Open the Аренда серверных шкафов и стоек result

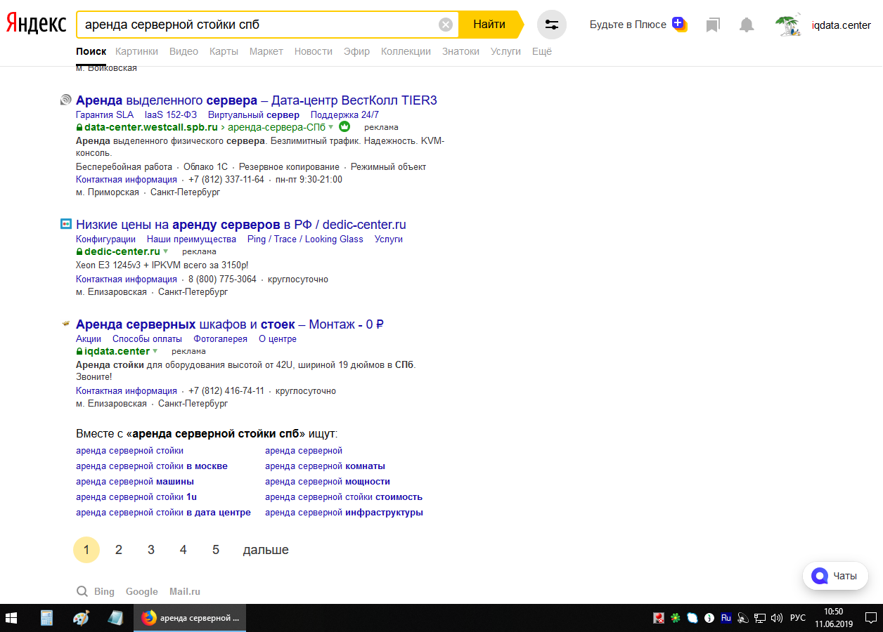coord(229,324)
